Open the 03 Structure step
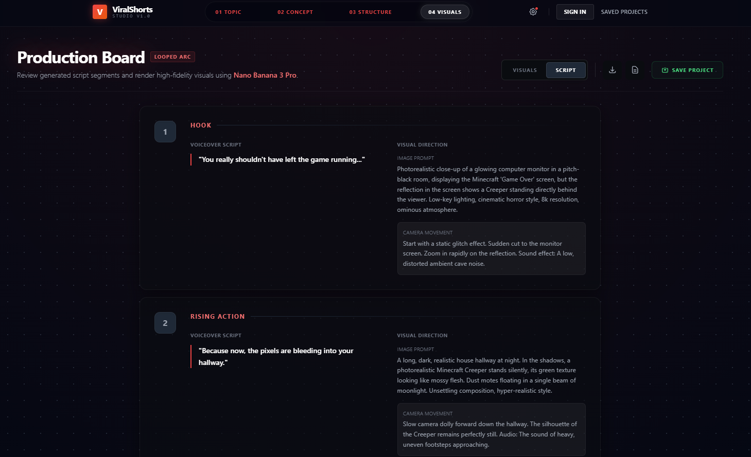The image size is (751, 457). click(x=371, y=12)
